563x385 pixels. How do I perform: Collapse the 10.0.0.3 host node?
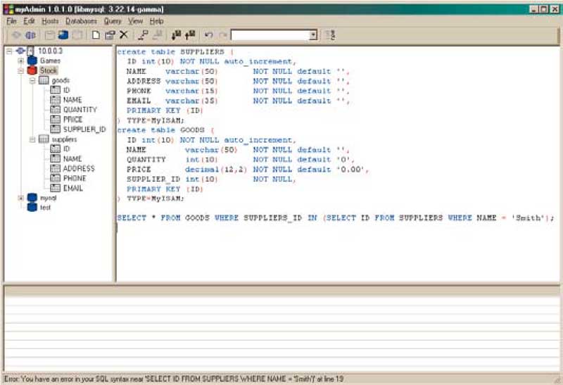[x=8, y=51]
